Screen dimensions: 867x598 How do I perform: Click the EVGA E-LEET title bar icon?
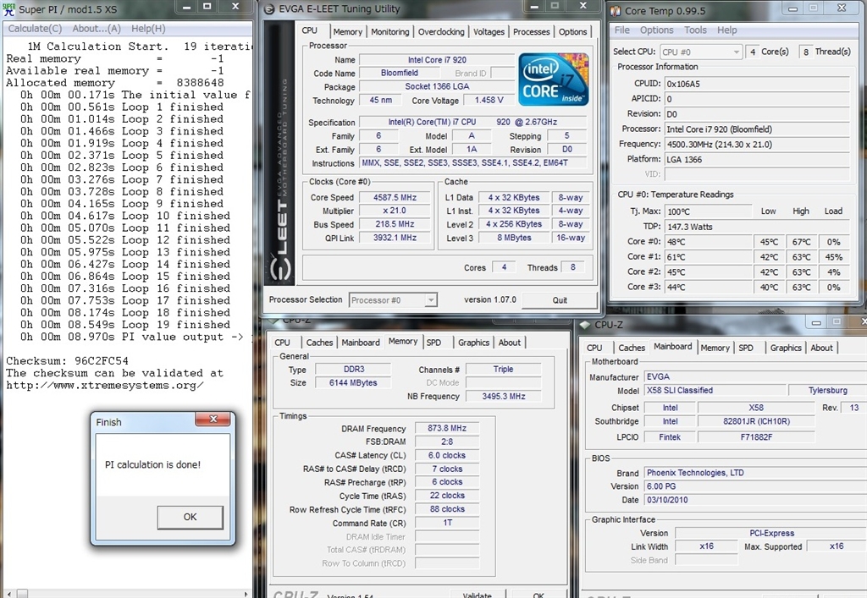coord(268,9)
